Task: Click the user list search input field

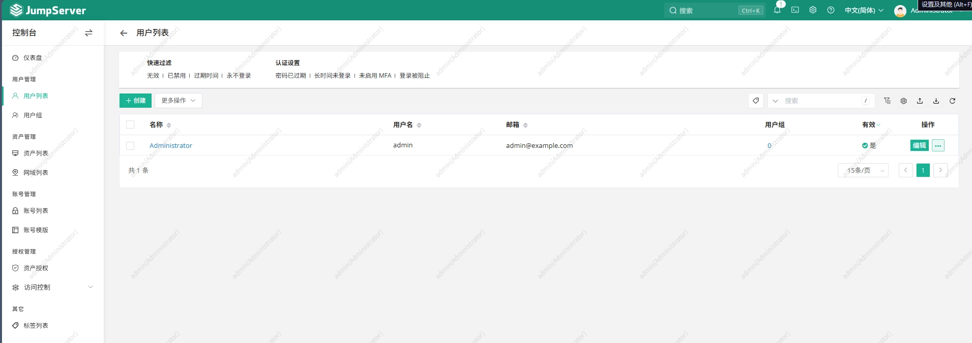Action: pos(821,101)
